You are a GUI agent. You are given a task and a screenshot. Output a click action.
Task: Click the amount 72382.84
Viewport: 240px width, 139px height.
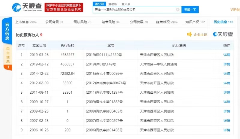pos(67,74)
